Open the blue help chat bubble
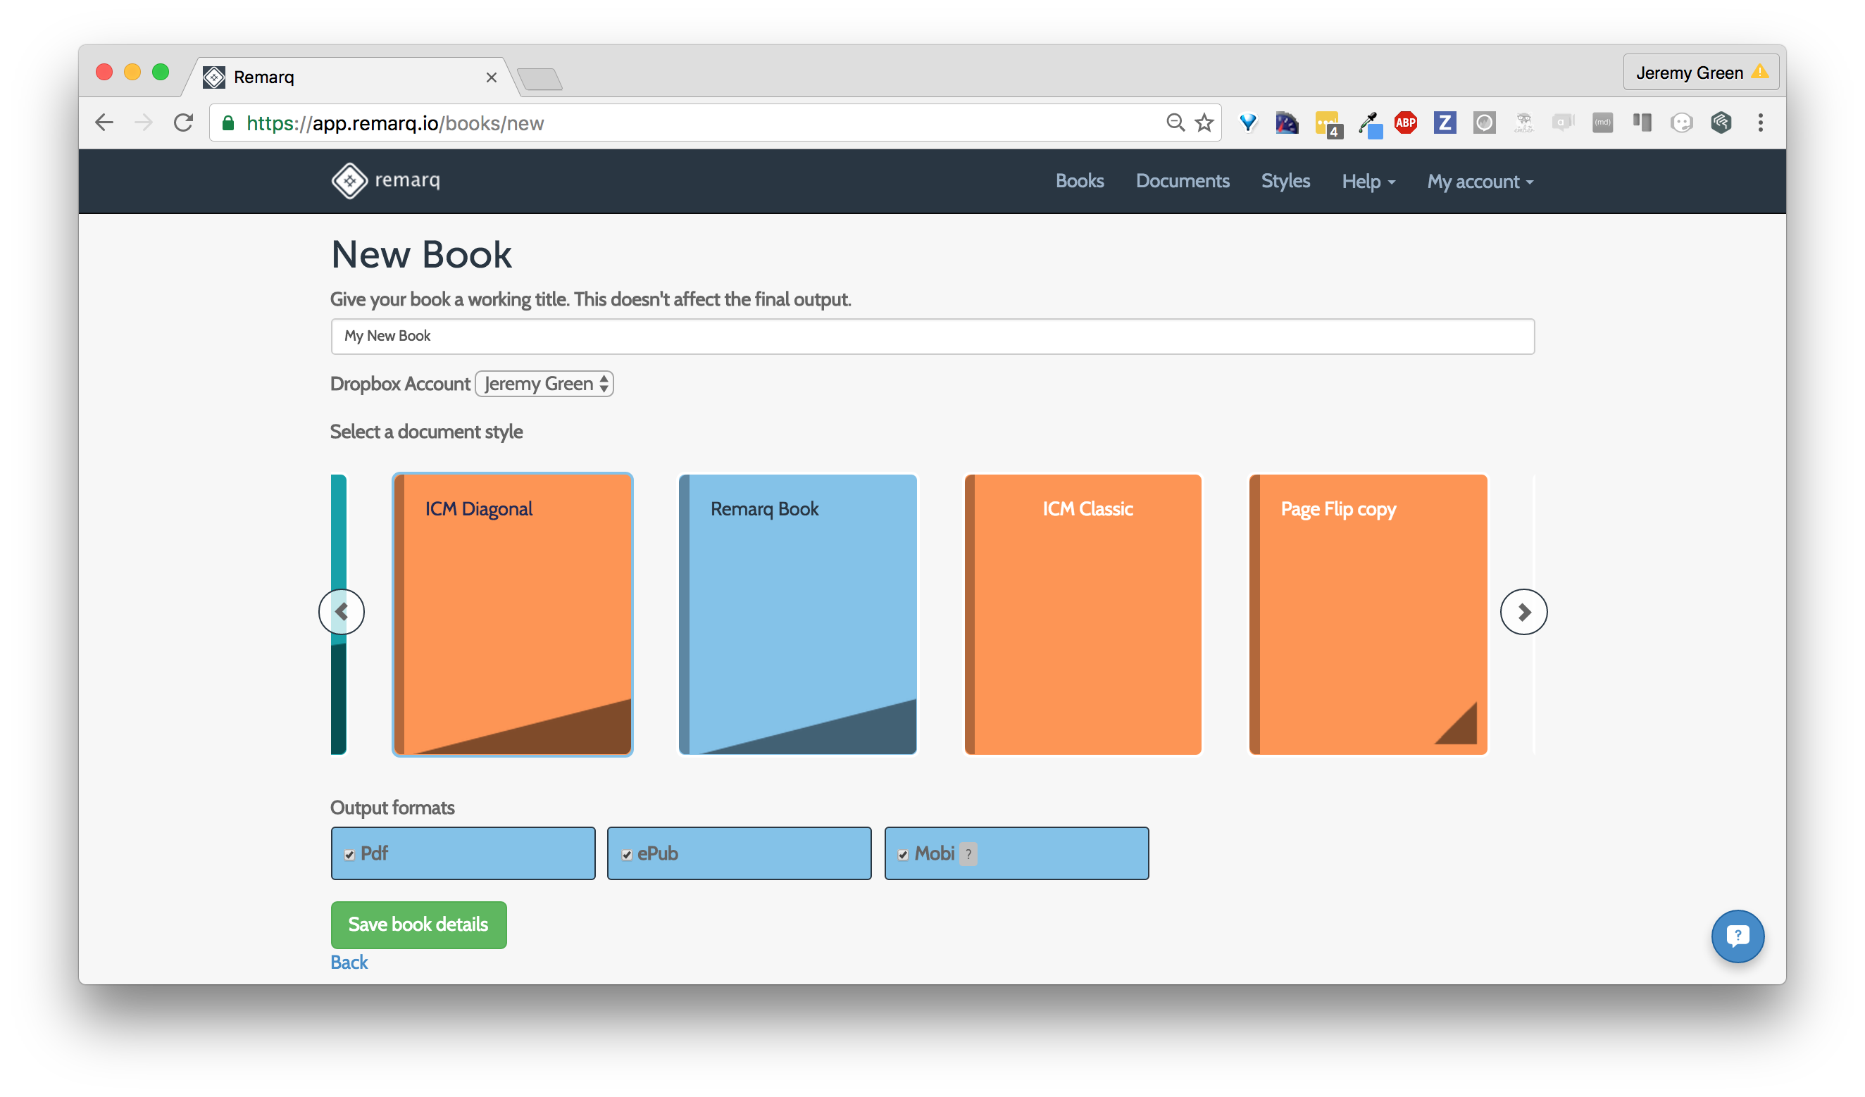Screen dimensions: 1865x1097 tap(1737, 936)
